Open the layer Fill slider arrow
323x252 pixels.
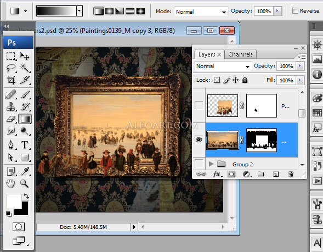tap(300, 80)
